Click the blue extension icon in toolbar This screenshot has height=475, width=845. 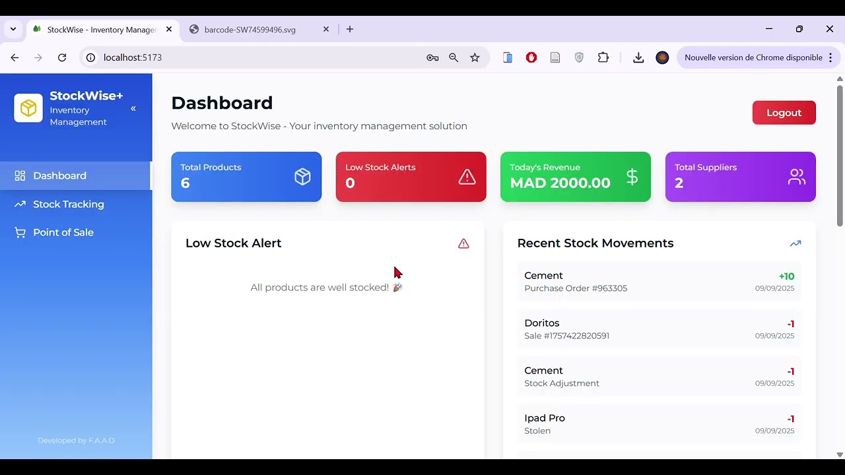[508, 58]
